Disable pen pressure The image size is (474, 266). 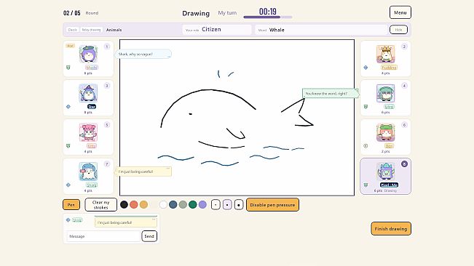click(x=272, y=205)
